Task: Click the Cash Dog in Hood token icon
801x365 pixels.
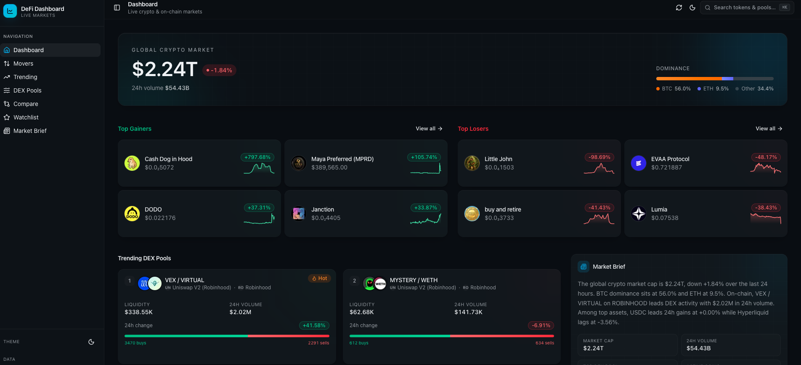Action: 132,163
